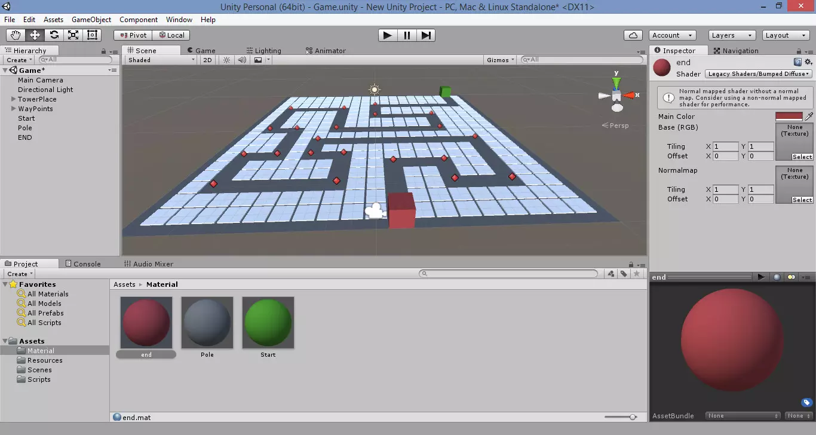Viewport: 816px width, 435px height.
Task: Select the Hand tool in toolbar
Action: 16,35
